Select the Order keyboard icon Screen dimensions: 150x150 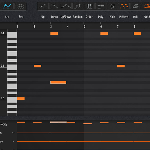89,6
